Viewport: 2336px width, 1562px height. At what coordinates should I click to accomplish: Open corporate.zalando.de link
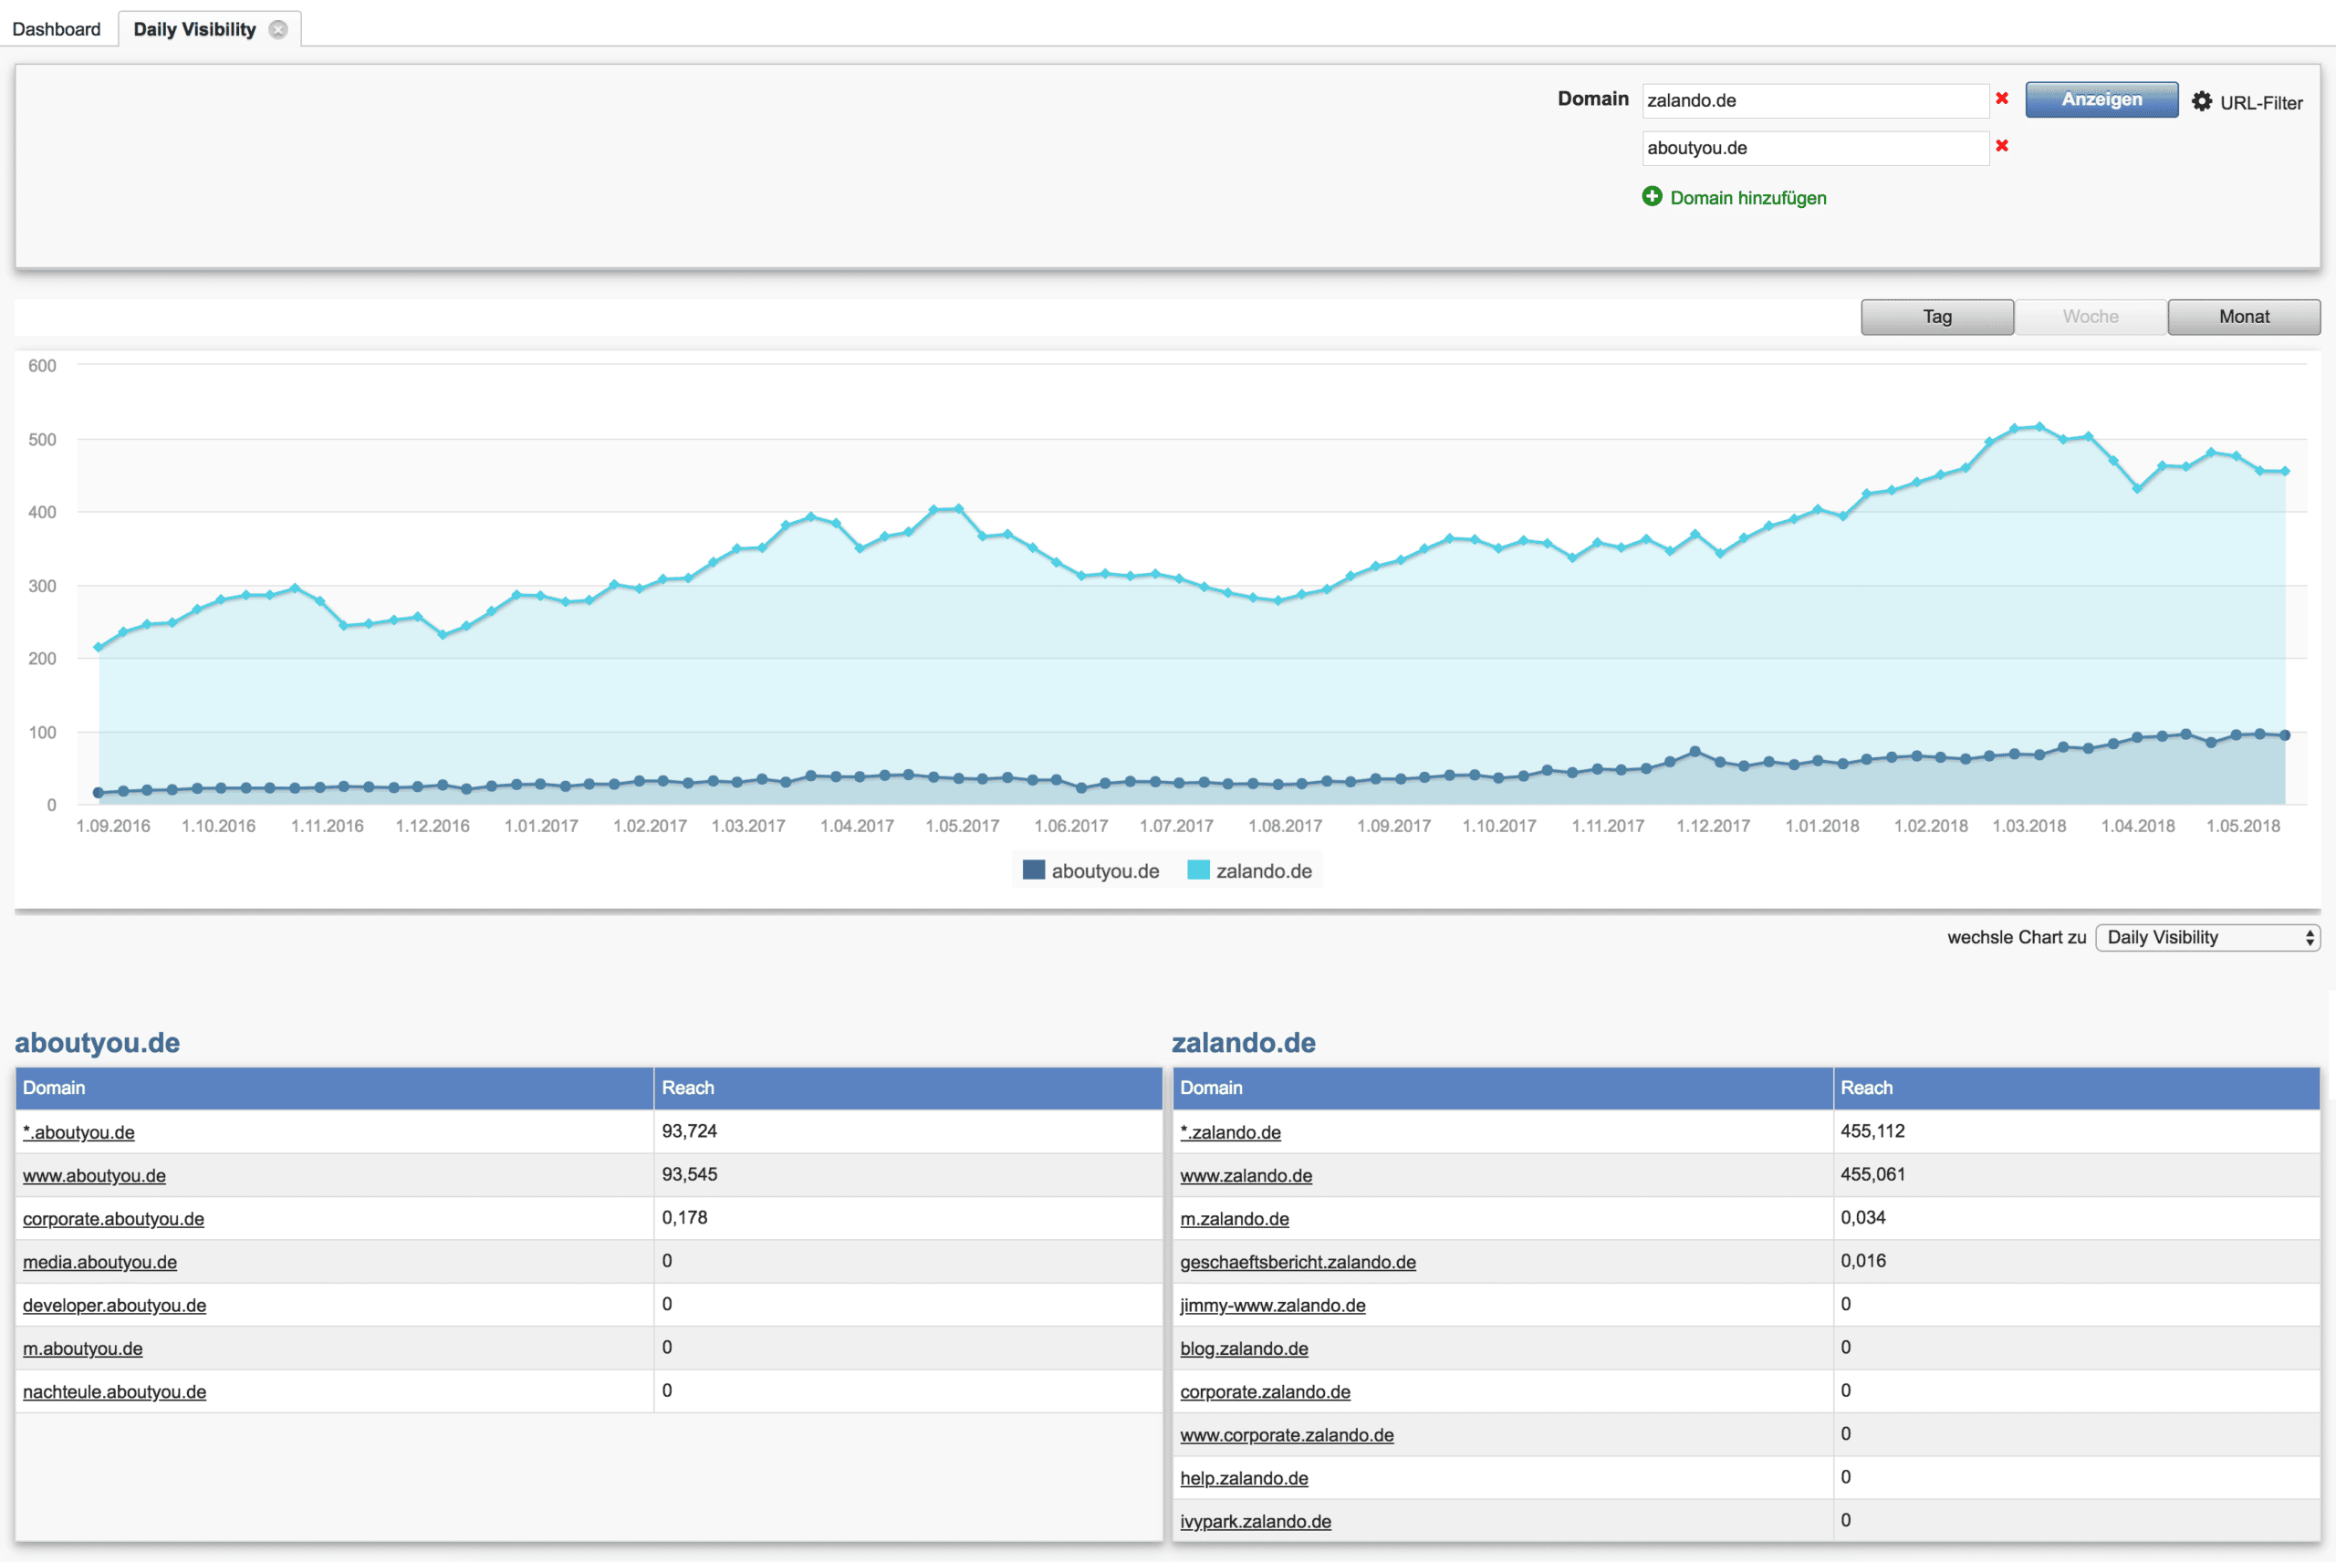pos(1265,1391)
